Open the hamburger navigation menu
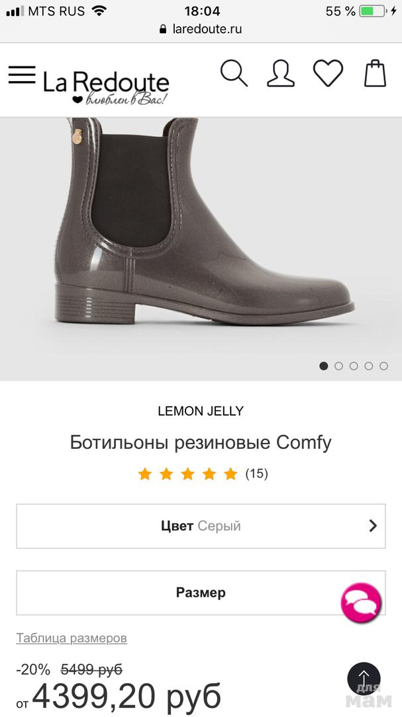Image resolution: width=402 pixels, height=717 pixels. (22, 74)
